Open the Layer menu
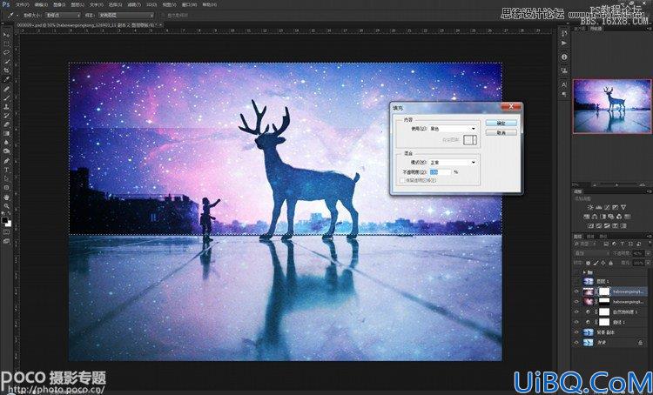 77,5
